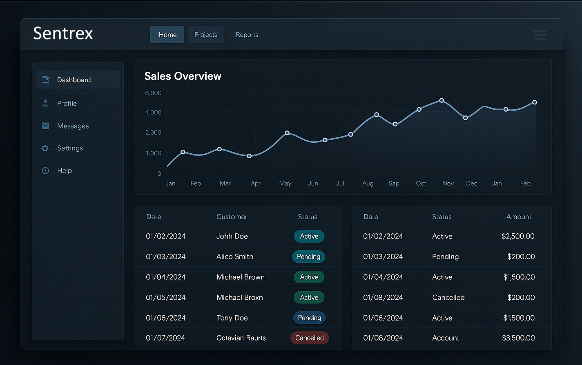Sort by the Customer column header
582x365 pixels.
pyautogui.click(x=232, y=217)
